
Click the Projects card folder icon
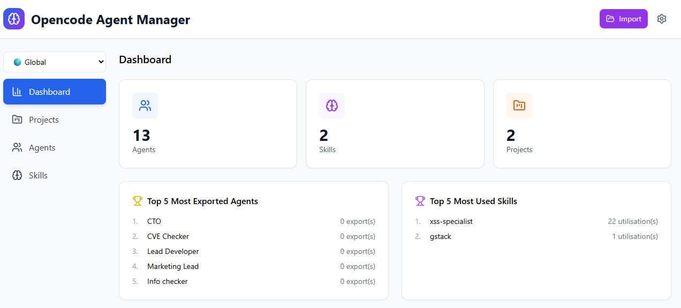[x=519, y=106]
